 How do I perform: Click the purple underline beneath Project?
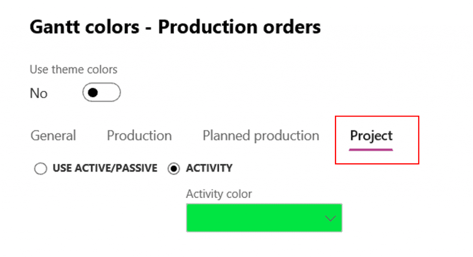pyautogui.click(x=371, y=149)
